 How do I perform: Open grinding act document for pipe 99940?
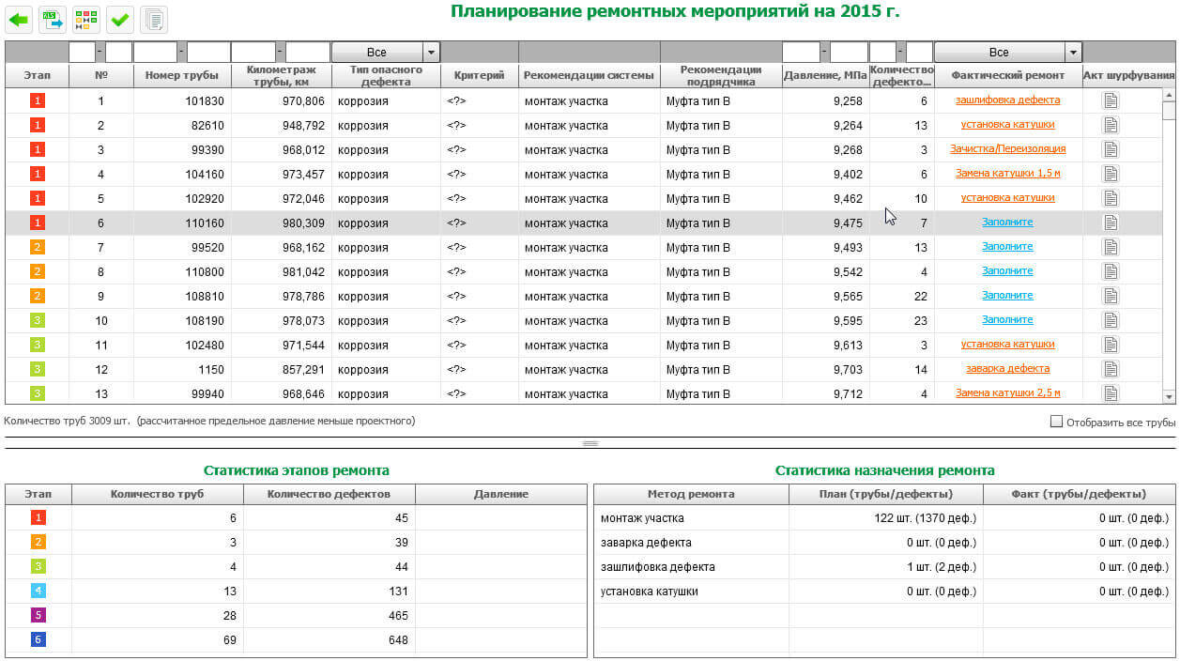pyautogui.click(x=1111, y=393)
